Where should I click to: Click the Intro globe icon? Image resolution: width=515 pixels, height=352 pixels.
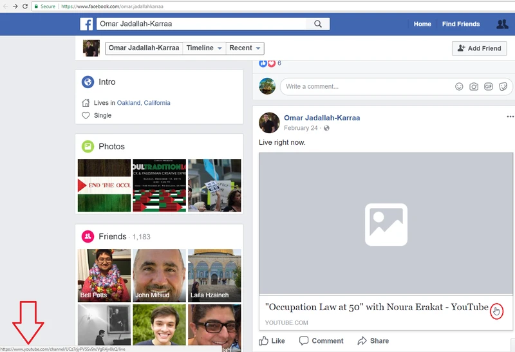(x=88, y=82)
